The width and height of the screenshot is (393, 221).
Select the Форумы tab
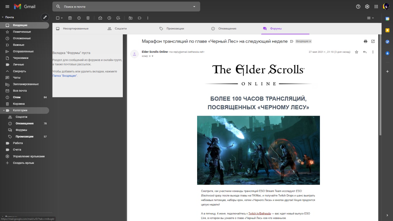(x=276, y=29)
